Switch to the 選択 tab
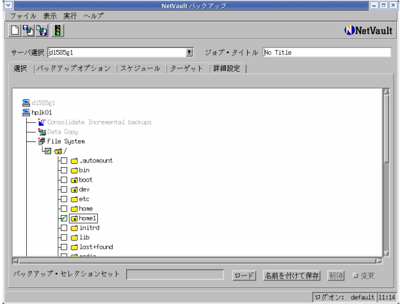 pos(20,68)
